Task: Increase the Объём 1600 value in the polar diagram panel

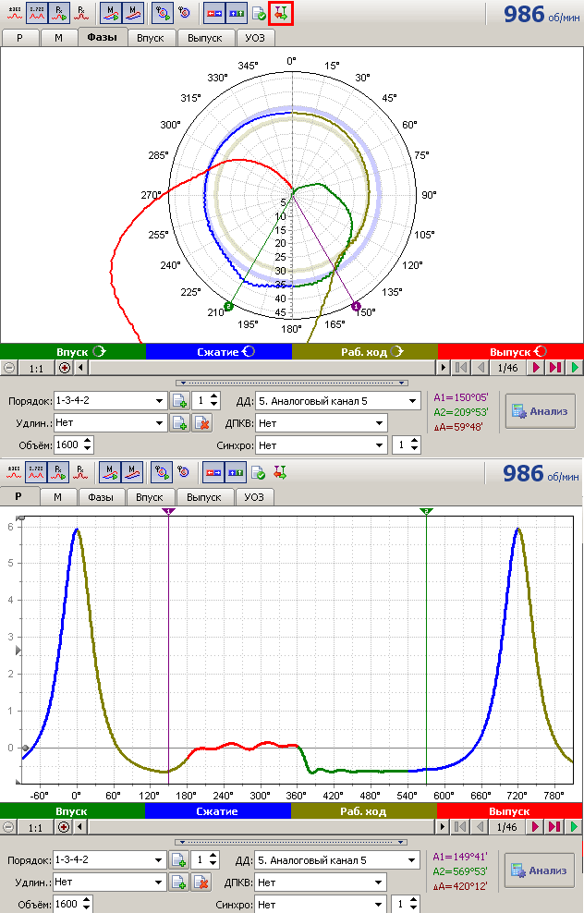Action: point(89,441)
